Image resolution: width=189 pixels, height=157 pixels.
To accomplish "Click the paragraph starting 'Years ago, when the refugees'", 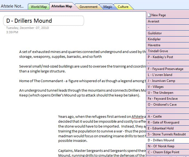I will pyautogui.click(x=102, y=129).
